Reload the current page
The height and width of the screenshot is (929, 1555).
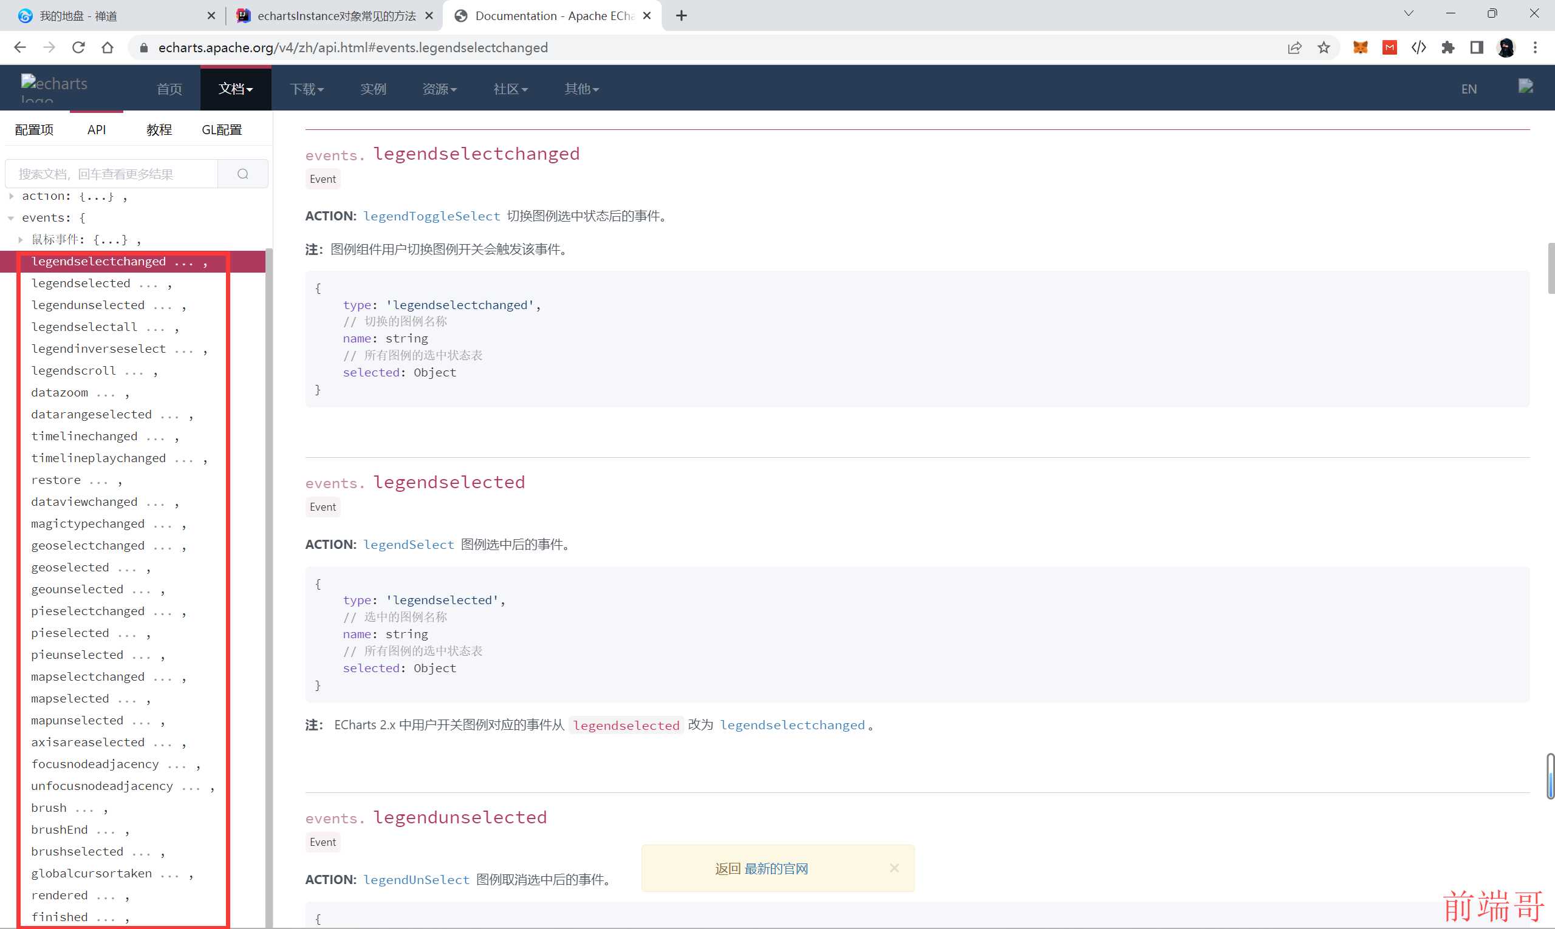[x=78, y=47]
